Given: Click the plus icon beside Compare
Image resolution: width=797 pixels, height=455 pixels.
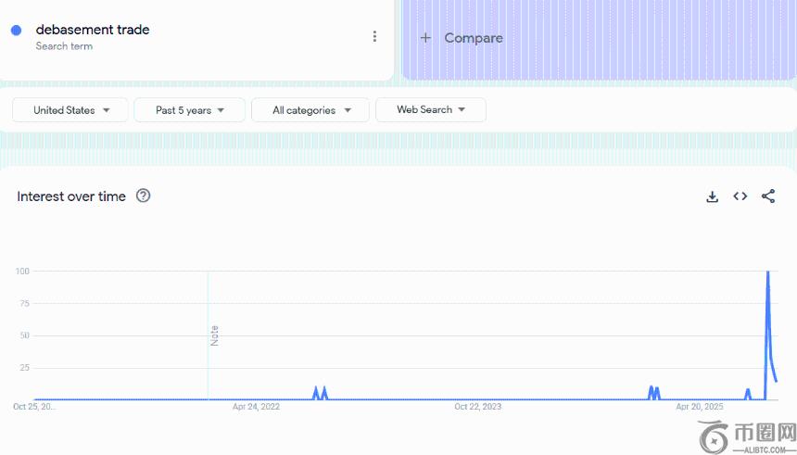Looking at the screenshot, I should point(425,38).
